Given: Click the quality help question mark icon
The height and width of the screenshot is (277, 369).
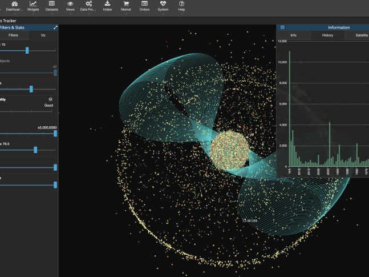Looking at the screenshot, I should point(51,99).
